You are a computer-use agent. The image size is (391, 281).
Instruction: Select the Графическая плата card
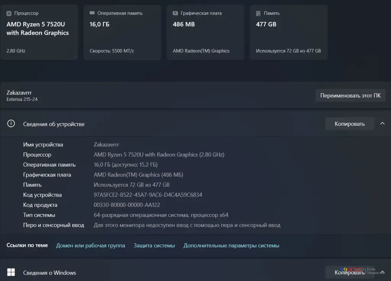coord(205,32)
